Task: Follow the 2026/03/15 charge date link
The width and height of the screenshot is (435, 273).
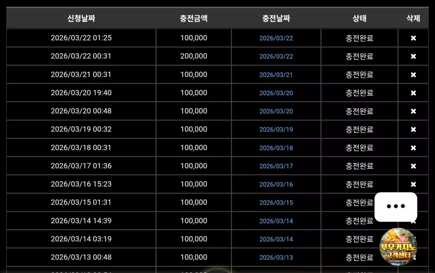Action: point(276,202)
